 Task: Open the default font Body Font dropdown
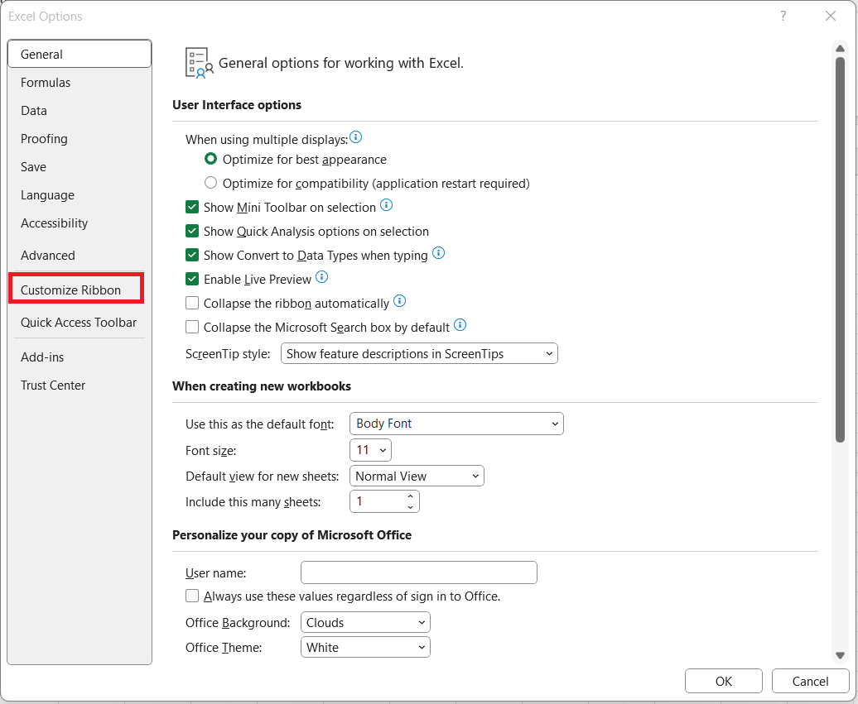pyautogui.click(x=456, y=424)
